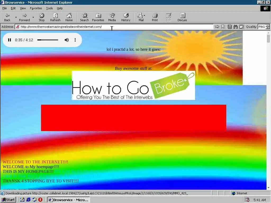
Task: Click the system tray icon near the clock
Action: pyautogui.click(x=247, y=200)
